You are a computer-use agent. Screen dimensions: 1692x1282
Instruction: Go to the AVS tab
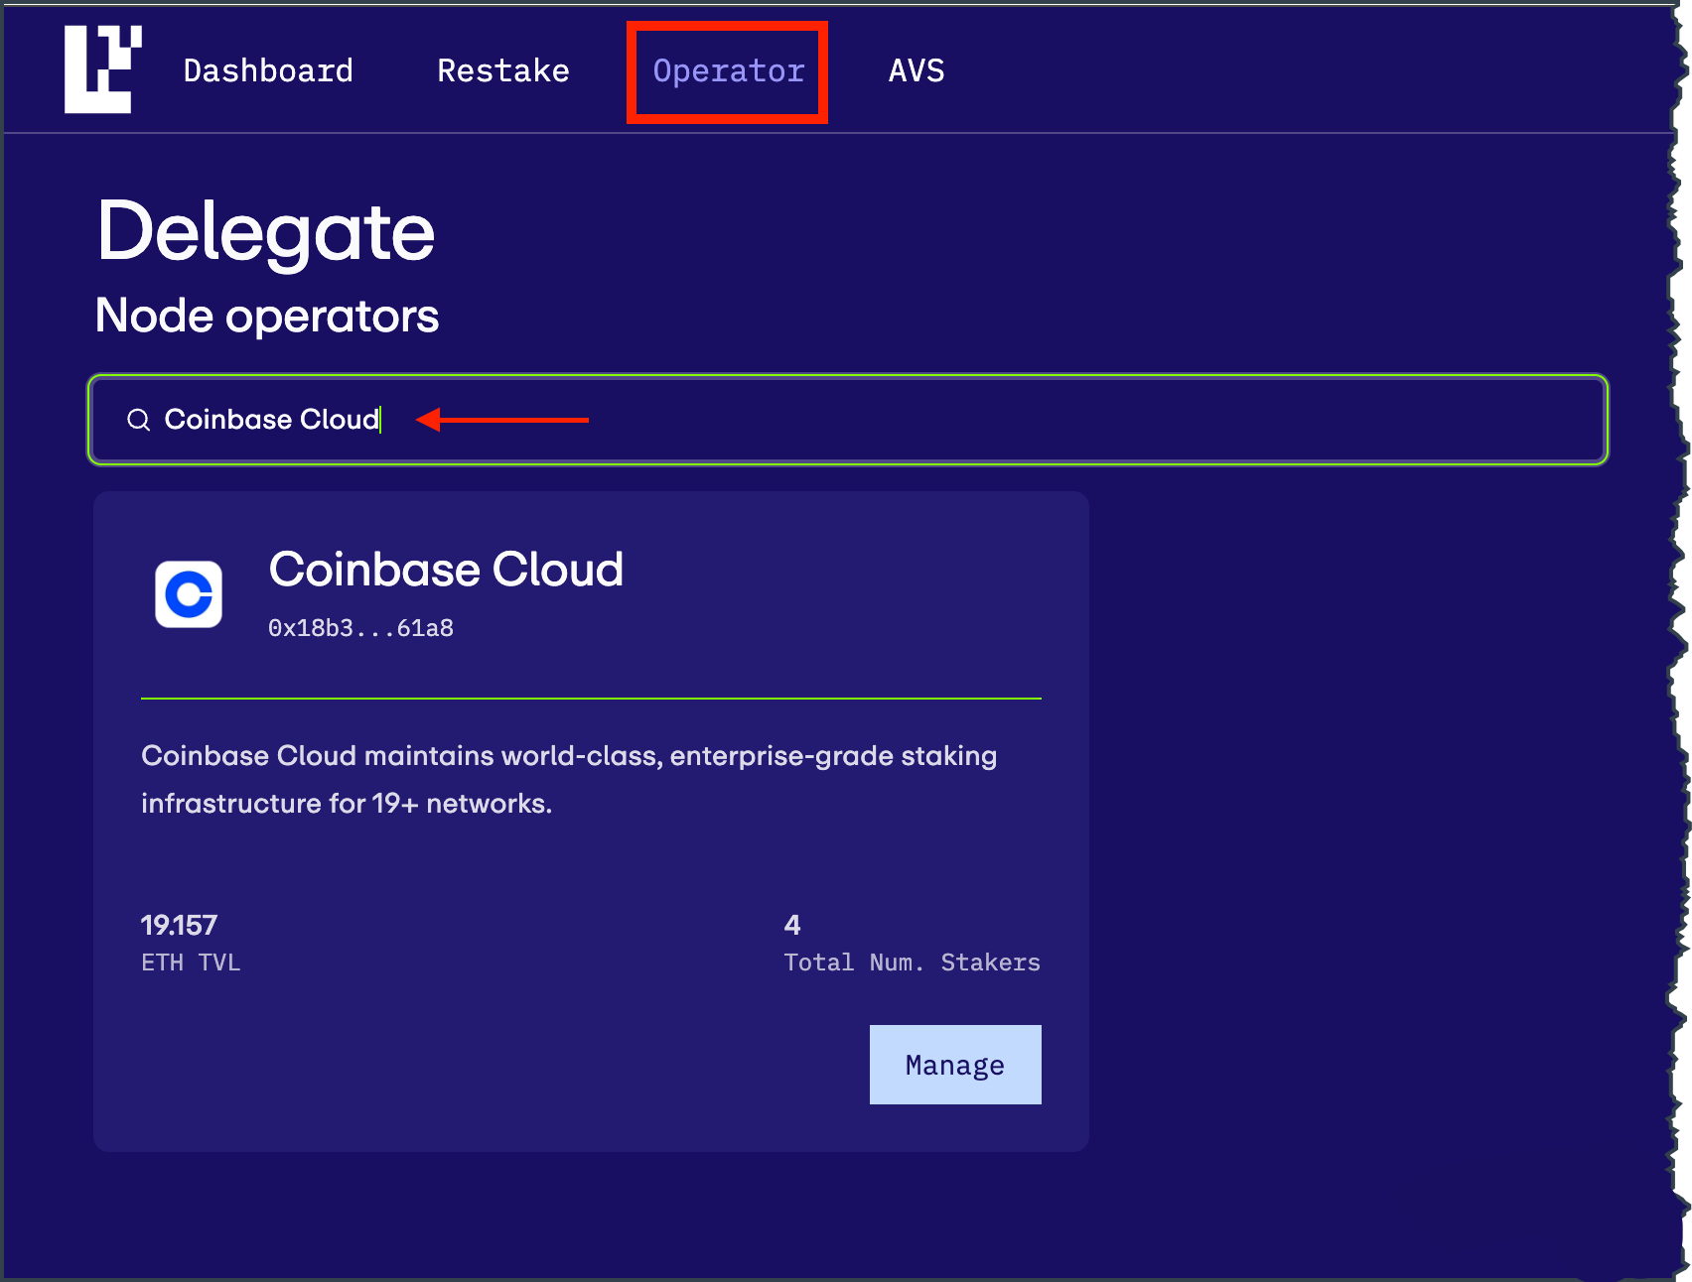coord(916,70)
